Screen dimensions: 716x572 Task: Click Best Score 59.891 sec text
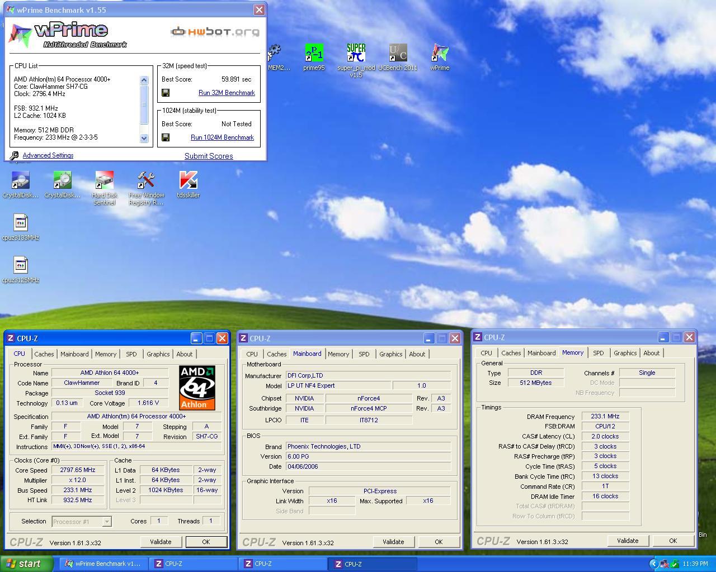[x=237, y=79]
